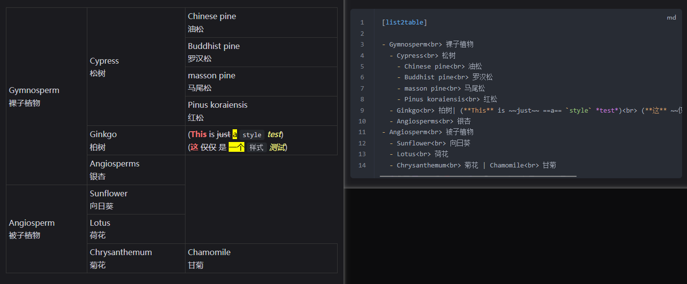
Task: Click the Chrysanthemum table cell
Action: (x=136, y=258)
